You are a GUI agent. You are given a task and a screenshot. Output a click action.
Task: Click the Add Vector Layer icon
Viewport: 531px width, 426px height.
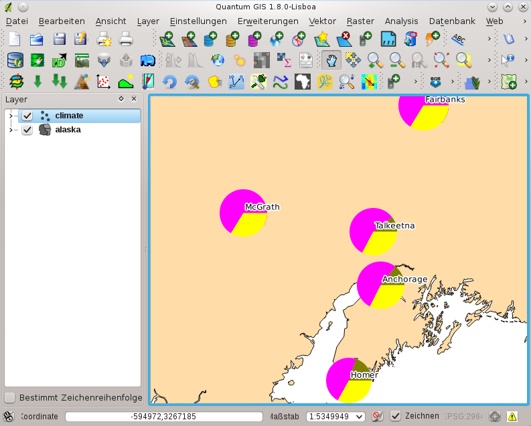pyautogui.click(x=167, y=39)
